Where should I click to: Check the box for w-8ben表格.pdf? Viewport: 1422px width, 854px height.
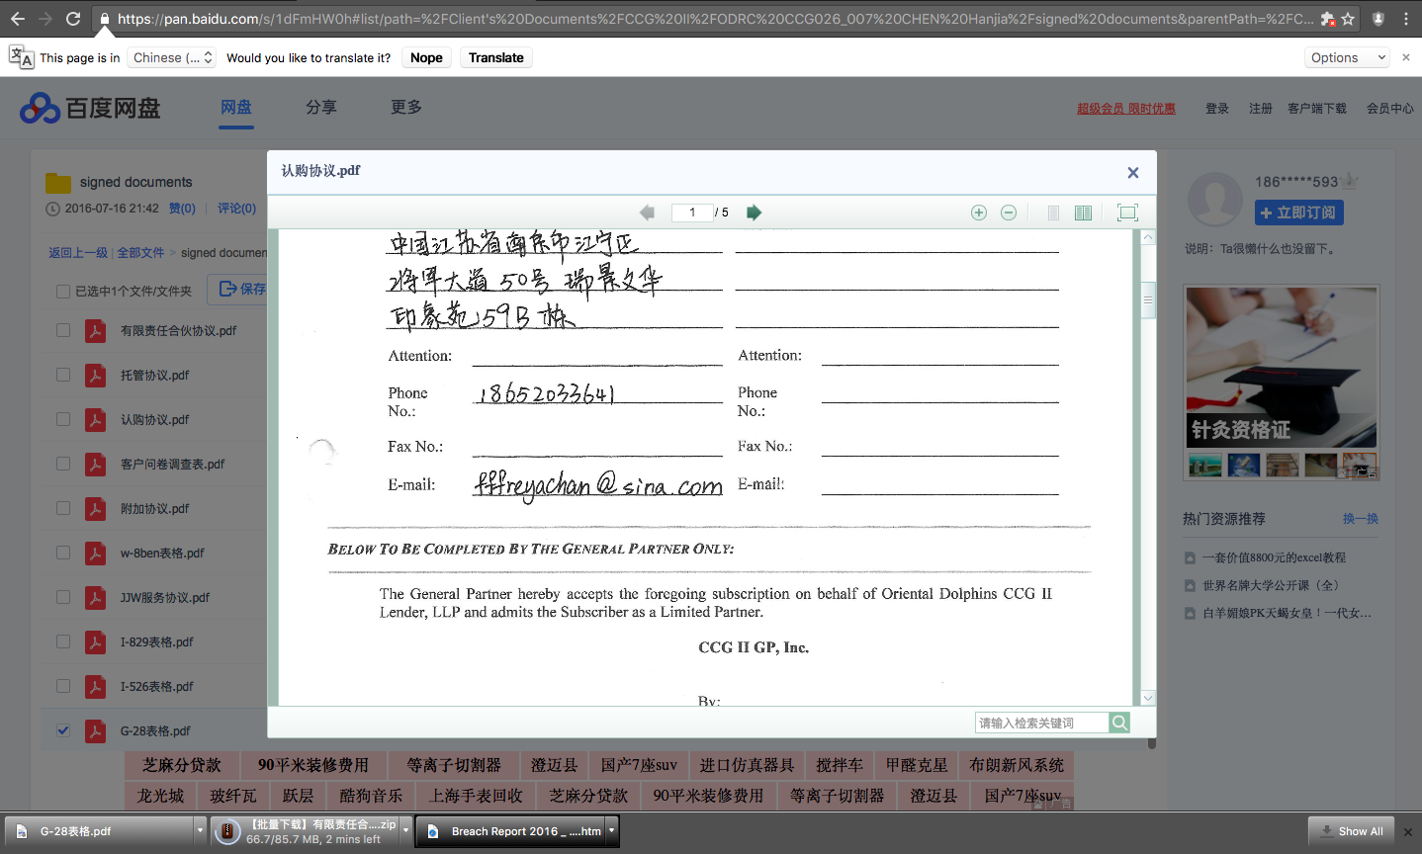(x=63, y=553)
